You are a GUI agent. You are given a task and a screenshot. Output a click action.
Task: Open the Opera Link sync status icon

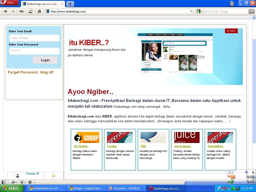click(x=13, y=182)
